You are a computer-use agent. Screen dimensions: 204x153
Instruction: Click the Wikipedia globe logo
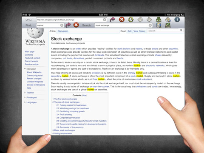[35, 33]
